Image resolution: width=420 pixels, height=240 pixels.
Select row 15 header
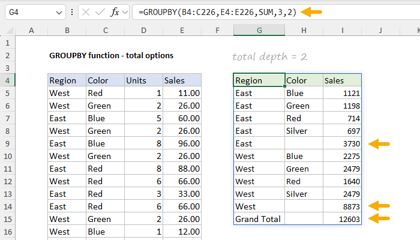[8, 219]
